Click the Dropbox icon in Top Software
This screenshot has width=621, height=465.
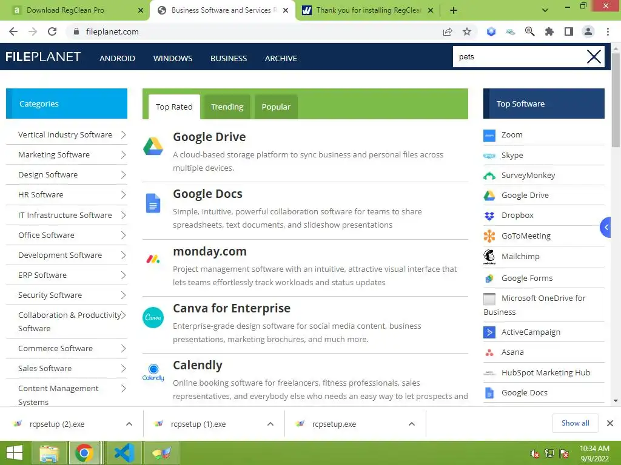click(x=489, y=216)
